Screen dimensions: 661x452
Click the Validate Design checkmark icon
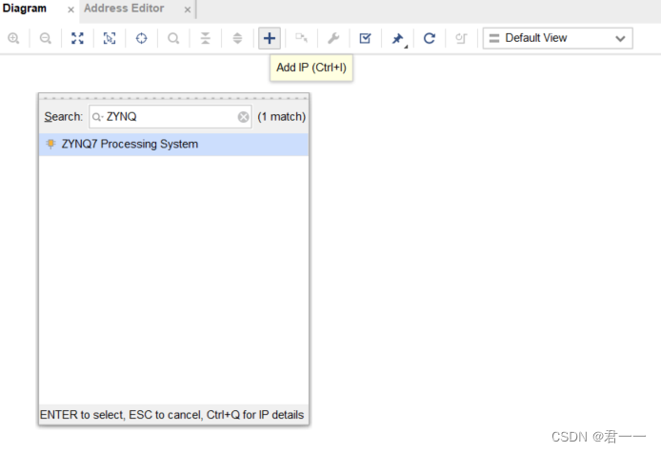pyautogui.click(x=365, y=38)
